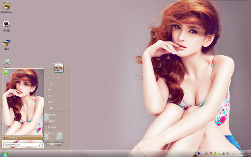Expand 所有程序 (All Programs) list
Screen dimensions: 251x157
(x=23, y=137)
